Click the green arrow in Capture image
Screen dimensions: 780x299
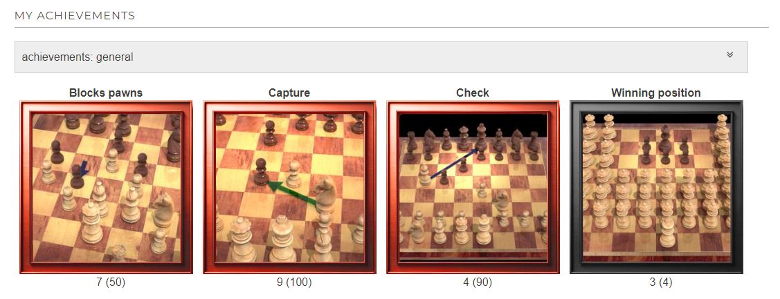pos(293,194)
